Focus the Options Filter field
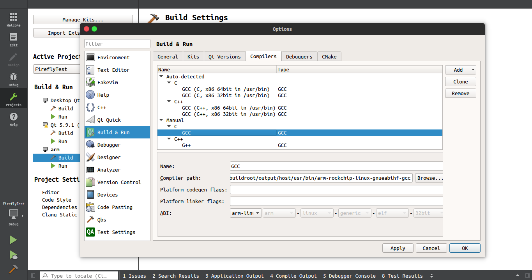 [x=117, y=44]
